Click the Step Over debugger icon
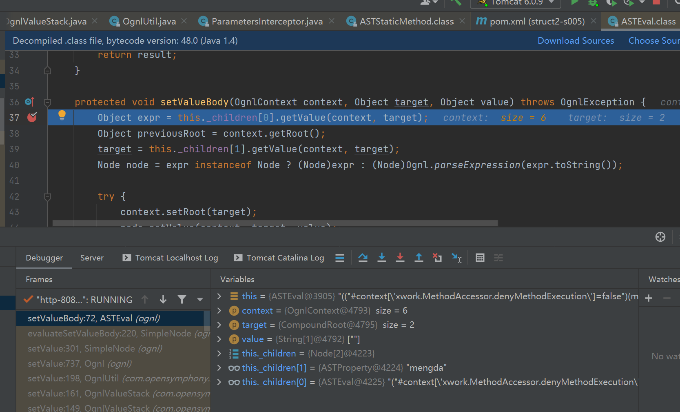Viewport: 680px width, 412px height. [363, 258]
